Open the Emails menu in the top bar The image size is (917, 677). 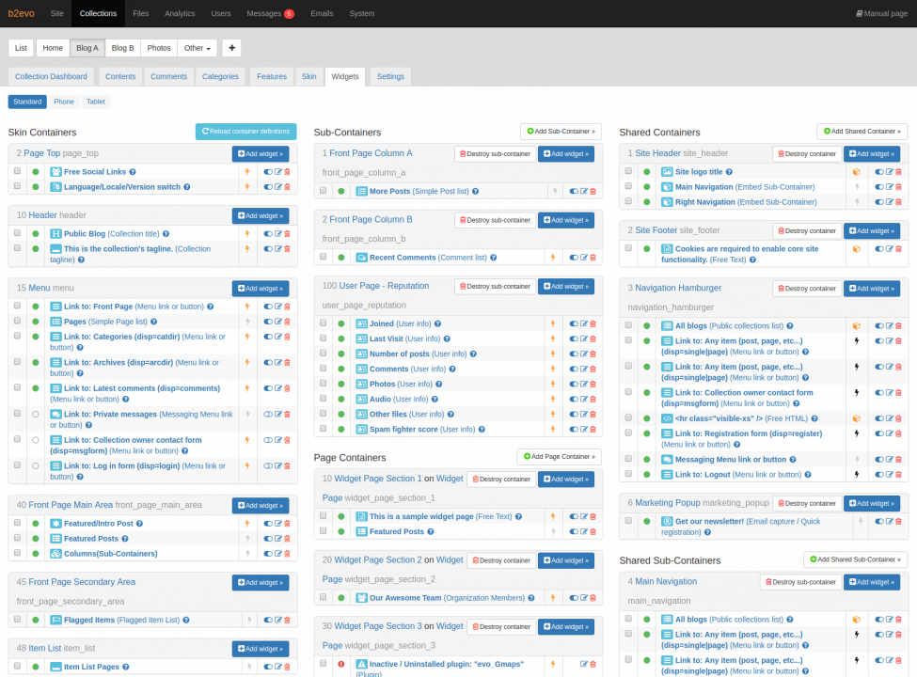[x=322, y=13]
